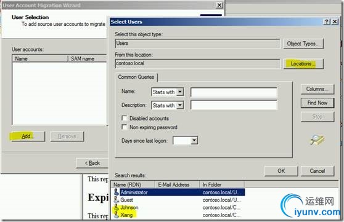Click the help question mark in Select Users

coord(327,22)
